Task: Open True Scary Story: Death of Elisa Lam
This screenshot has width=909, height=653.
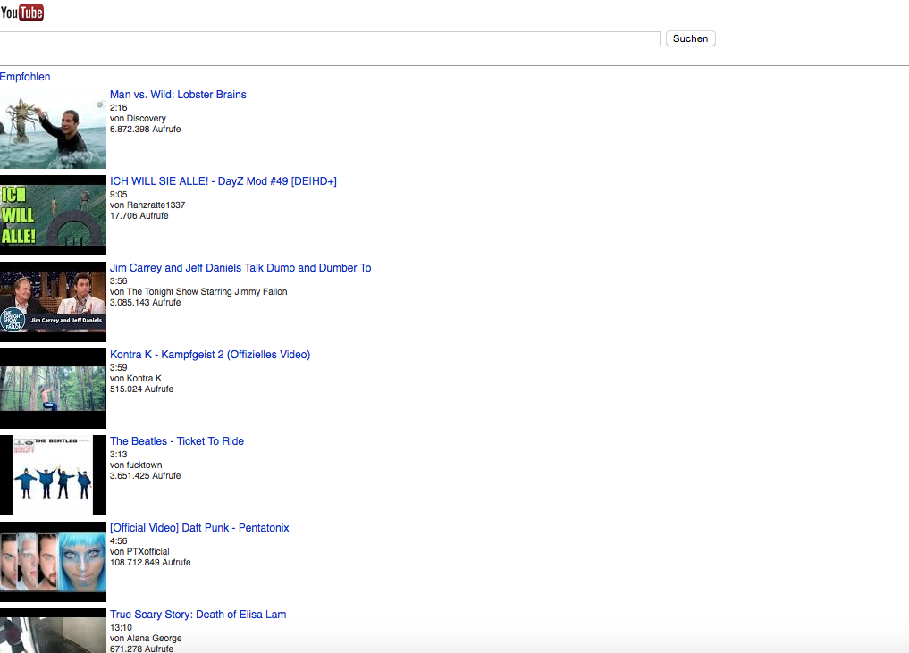Action: click(198, 615)
